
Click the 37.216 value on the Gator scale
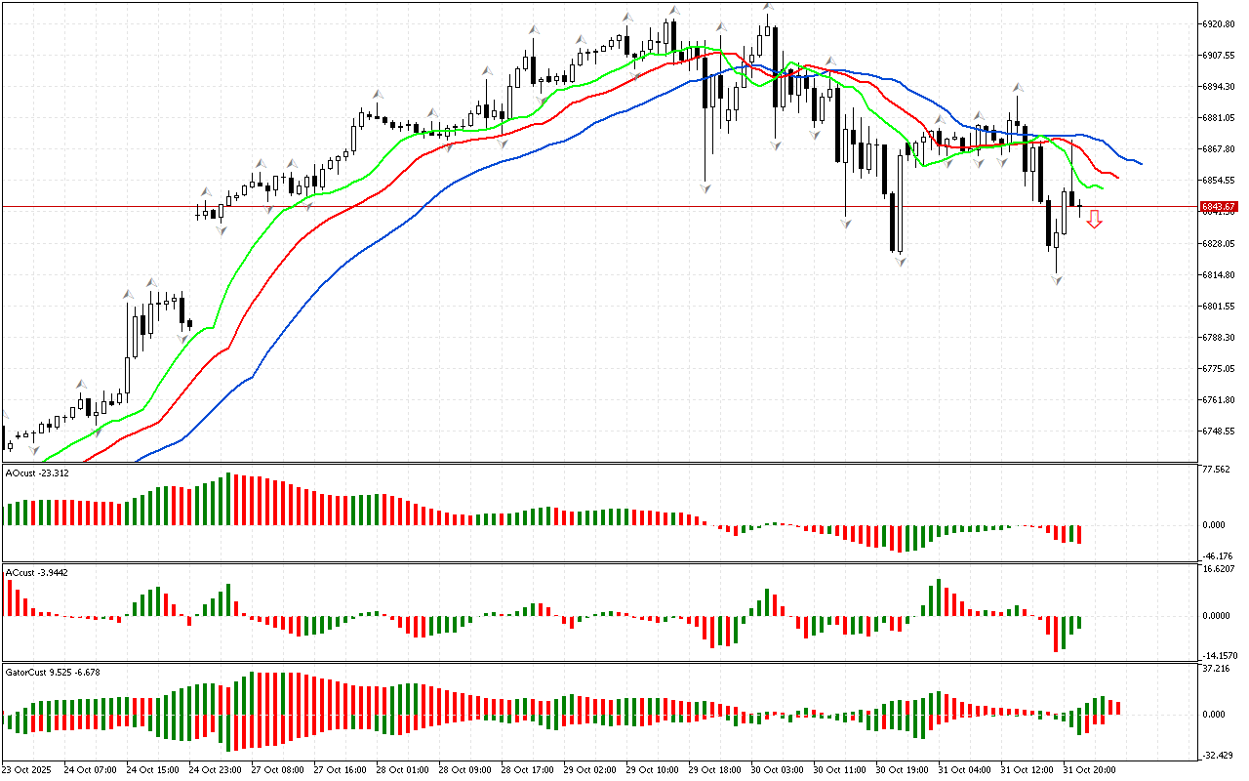click(x=1216, y=669)
